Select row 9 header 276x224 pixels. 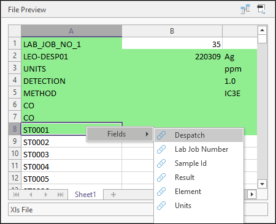pos(15,141)
